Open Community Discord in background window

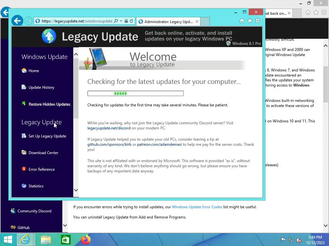pyautogui.click(x=34, y=211)
